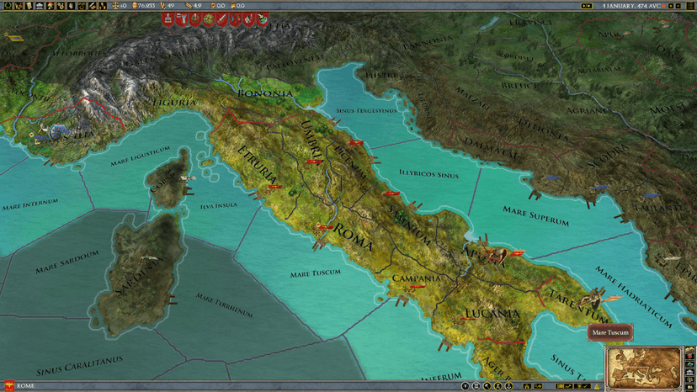Decrease game speed with minus button
This screenshot has height=392, width=697.
point(678,6)
